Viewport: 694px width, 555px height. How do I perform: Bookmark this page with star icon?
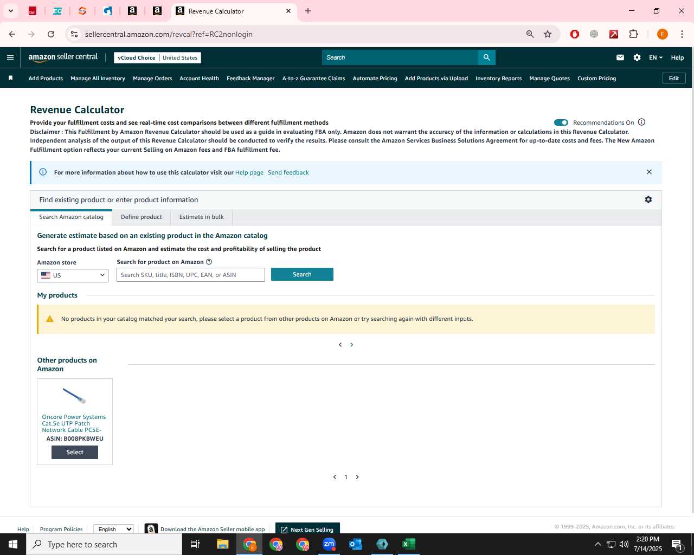[548, 34]
